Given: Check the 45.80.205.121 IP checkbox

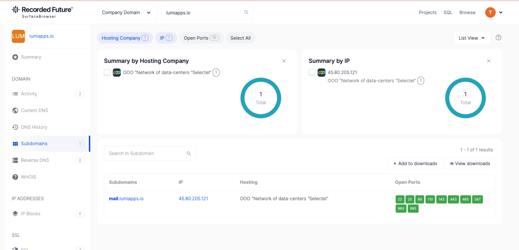Looking at the screenshot, I should (x=312, y=73).
